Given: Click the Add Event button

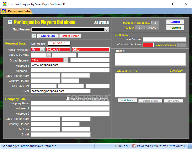Looking at the screenshot, I should click(127, 101).
